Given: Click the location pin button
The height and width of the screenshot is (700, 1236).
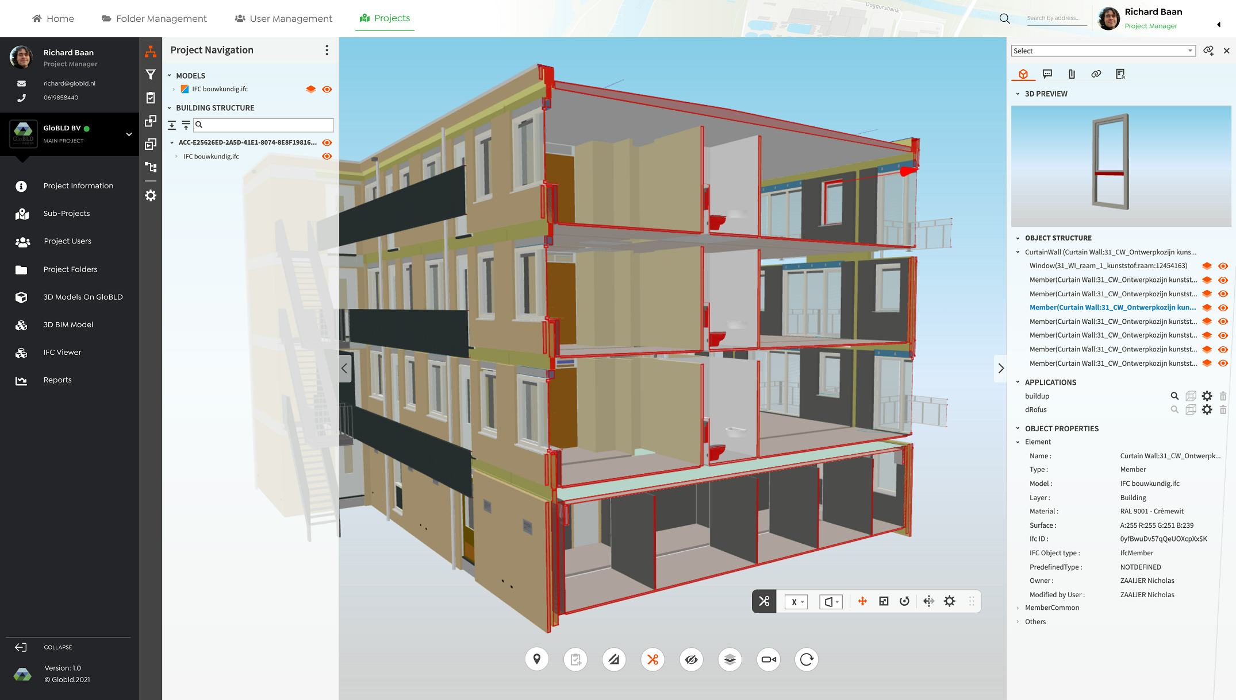Looking at the screenshot, I should pyautogui.click(x=537, y=659).
